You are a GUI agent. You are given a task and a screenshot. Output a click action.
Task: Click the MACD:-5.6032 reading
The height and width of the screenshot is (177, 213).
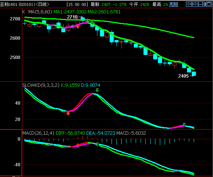[131, 133]
